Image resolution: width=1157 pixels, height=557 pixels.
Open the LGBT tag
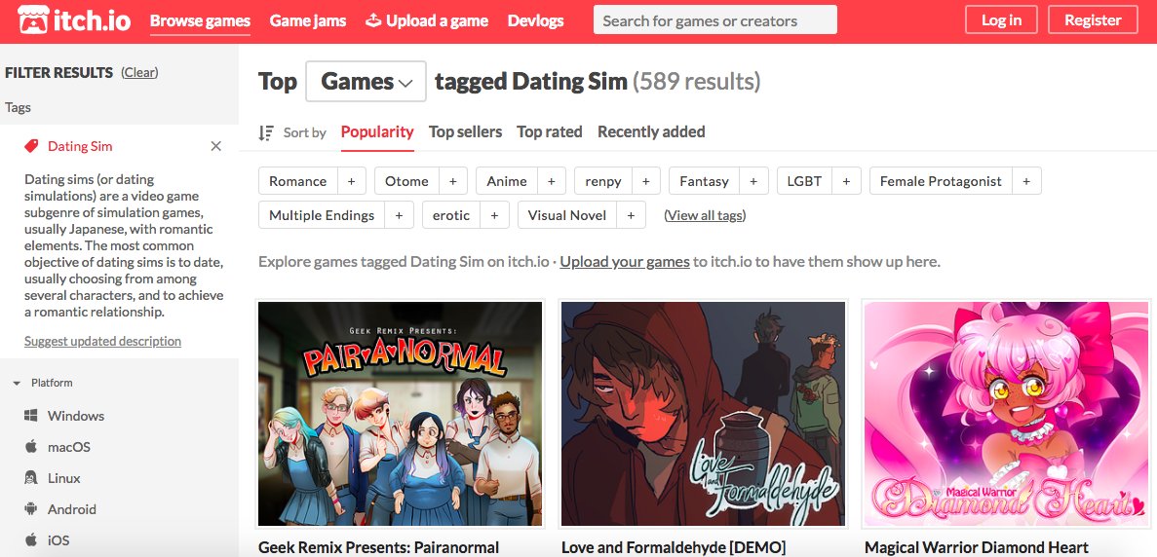(805, 181)
